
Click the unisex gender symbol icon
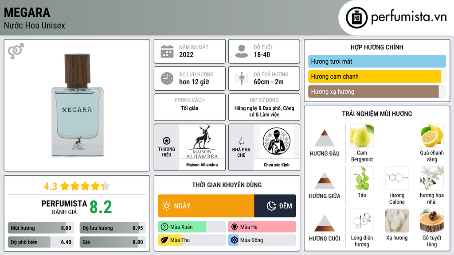click(16, 51)
